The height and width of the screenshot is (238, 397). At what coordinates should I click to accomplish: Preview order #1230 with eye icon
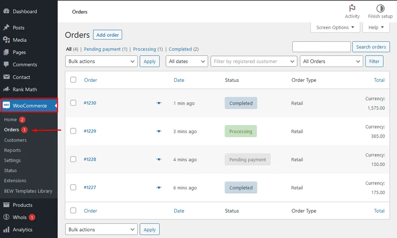point(159,103)
